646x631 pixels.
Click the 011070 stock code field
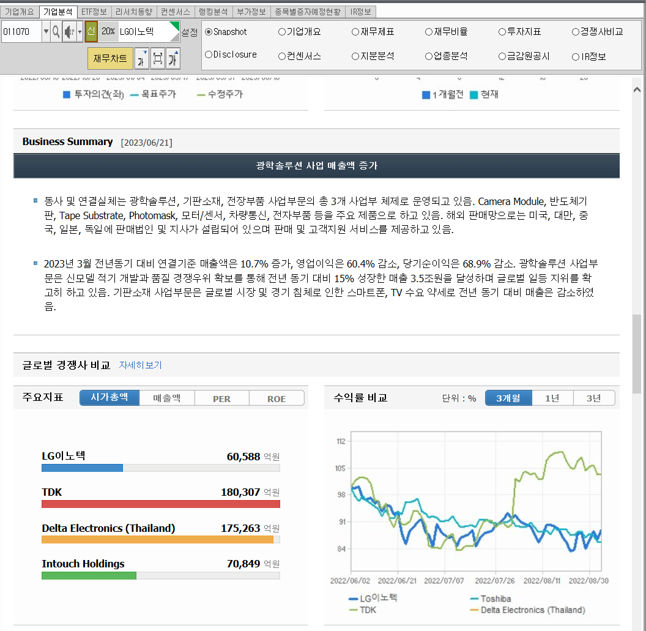click(x=21, y=32)
